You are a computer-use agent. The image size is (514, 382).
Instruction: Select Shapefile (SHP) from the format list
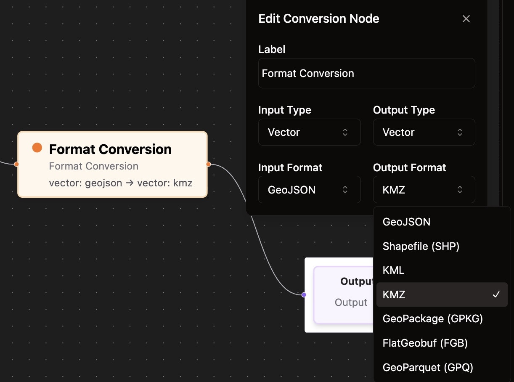(421, 246)
